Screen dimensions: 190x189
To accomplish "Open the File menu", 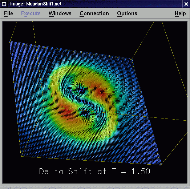I will pos(8,13).
